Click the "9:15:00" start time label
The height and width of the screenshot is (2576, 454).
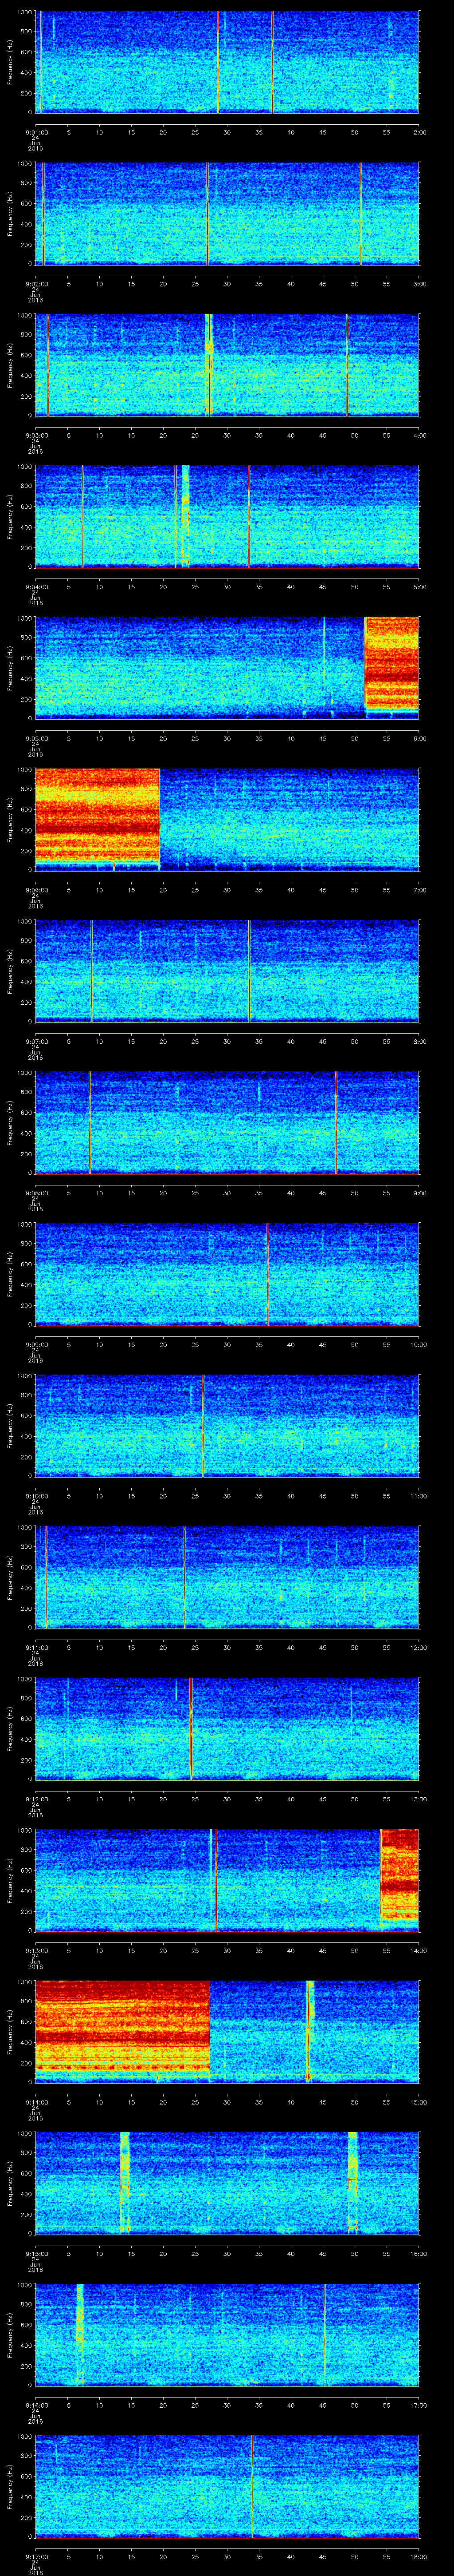click(x=35, y=2253)
